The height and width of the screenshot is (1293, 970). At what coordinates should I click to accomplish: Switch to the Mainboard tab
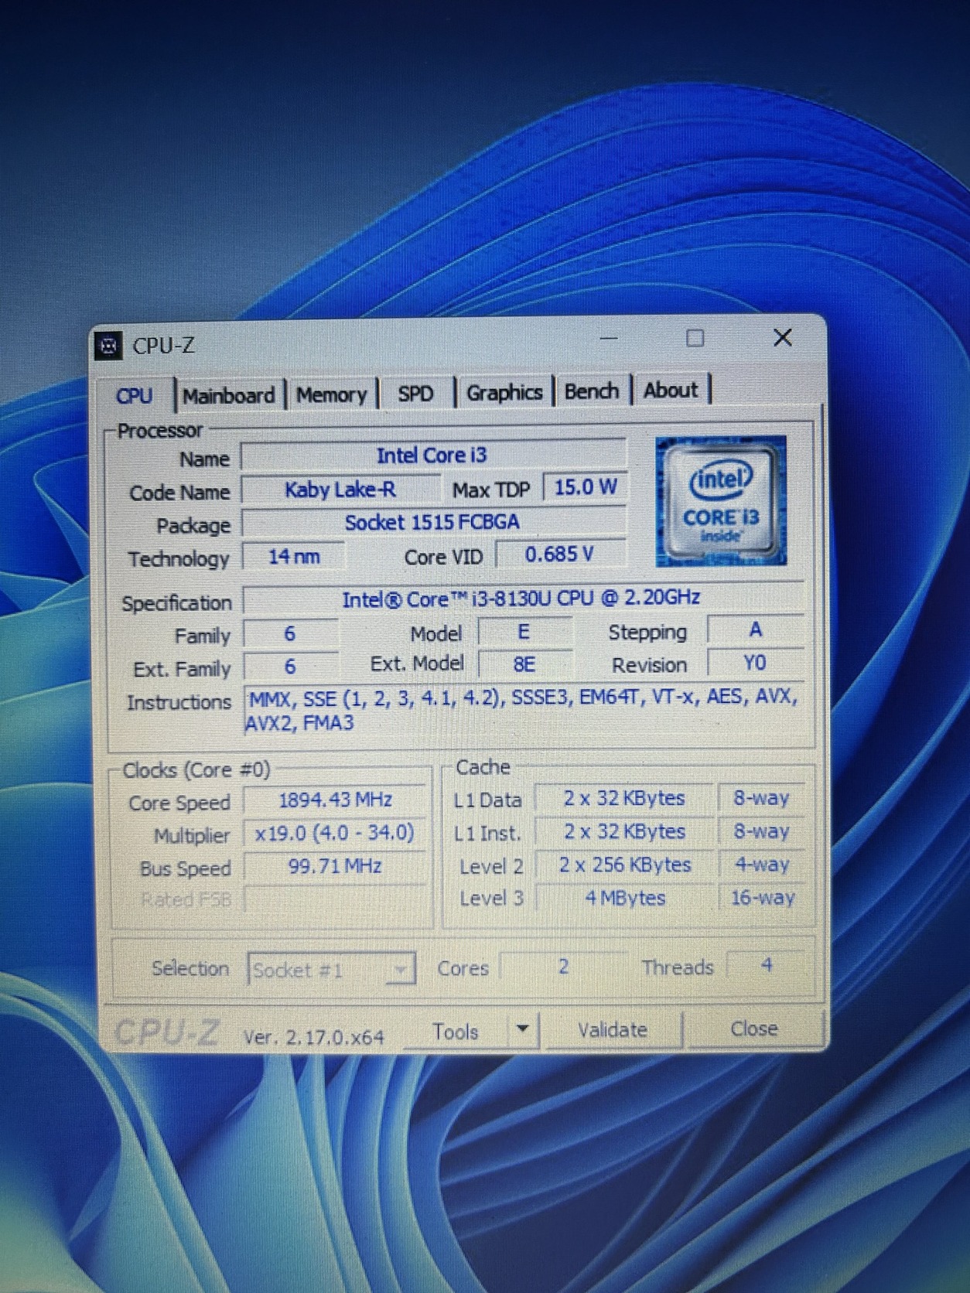tap(229, 395)
